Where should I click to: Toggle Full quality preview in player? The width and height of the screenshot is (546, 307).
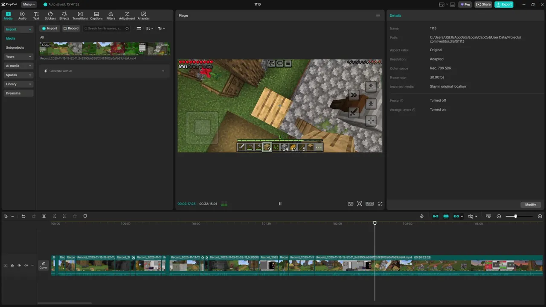click(350, 204)
